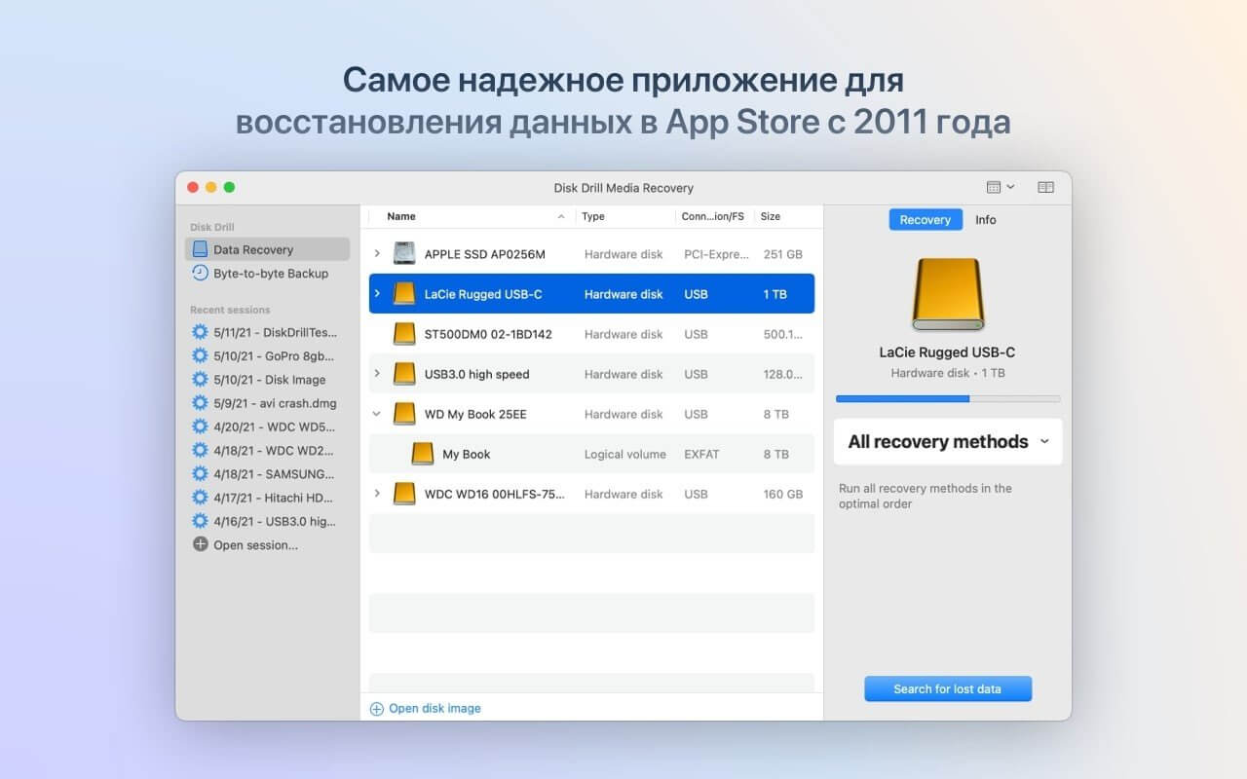Expand the APPLE SSD AP0256M row
The width and height of the screenshot is (1247, 779).
(378, 253)
